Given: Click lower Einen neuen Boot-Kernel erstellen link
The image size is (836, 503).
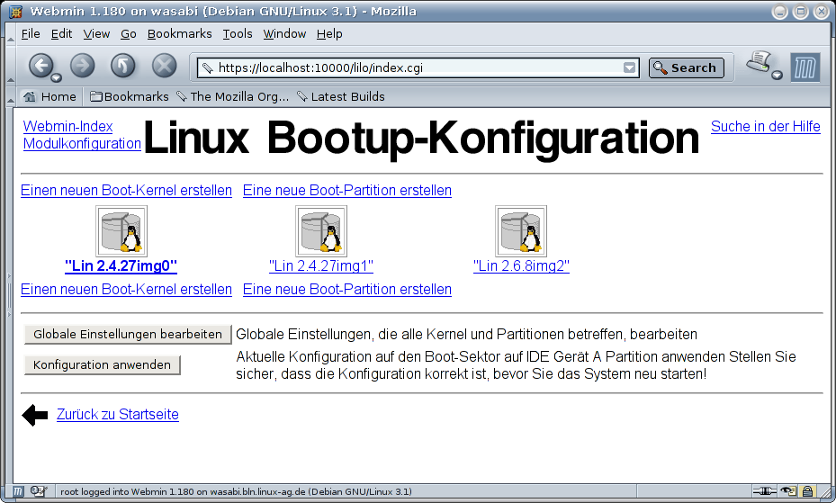Looking at the screenshot, I should [126, 290].
